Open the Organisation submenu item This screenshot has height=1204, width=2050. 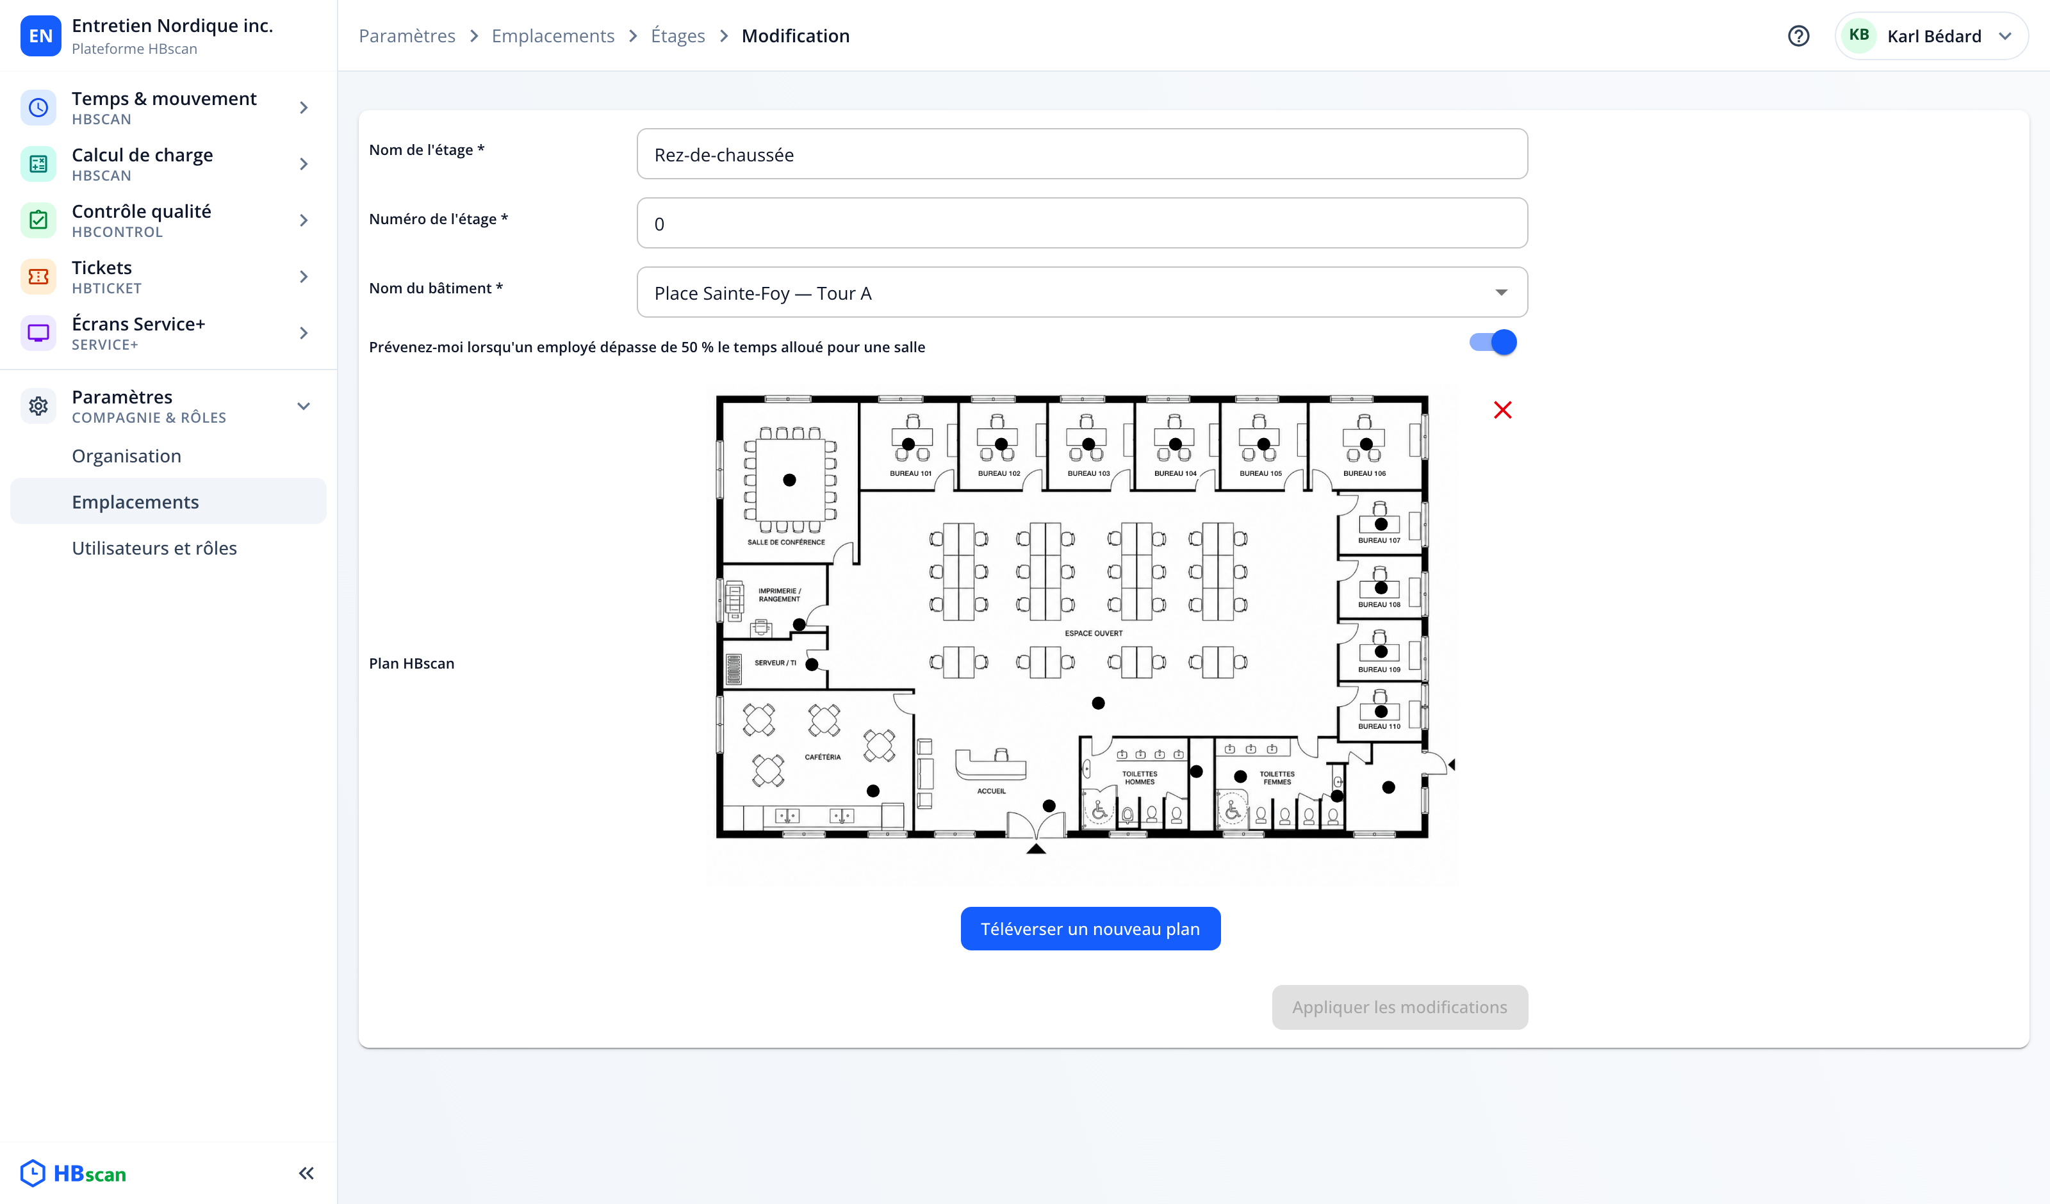tap(126, 455)
